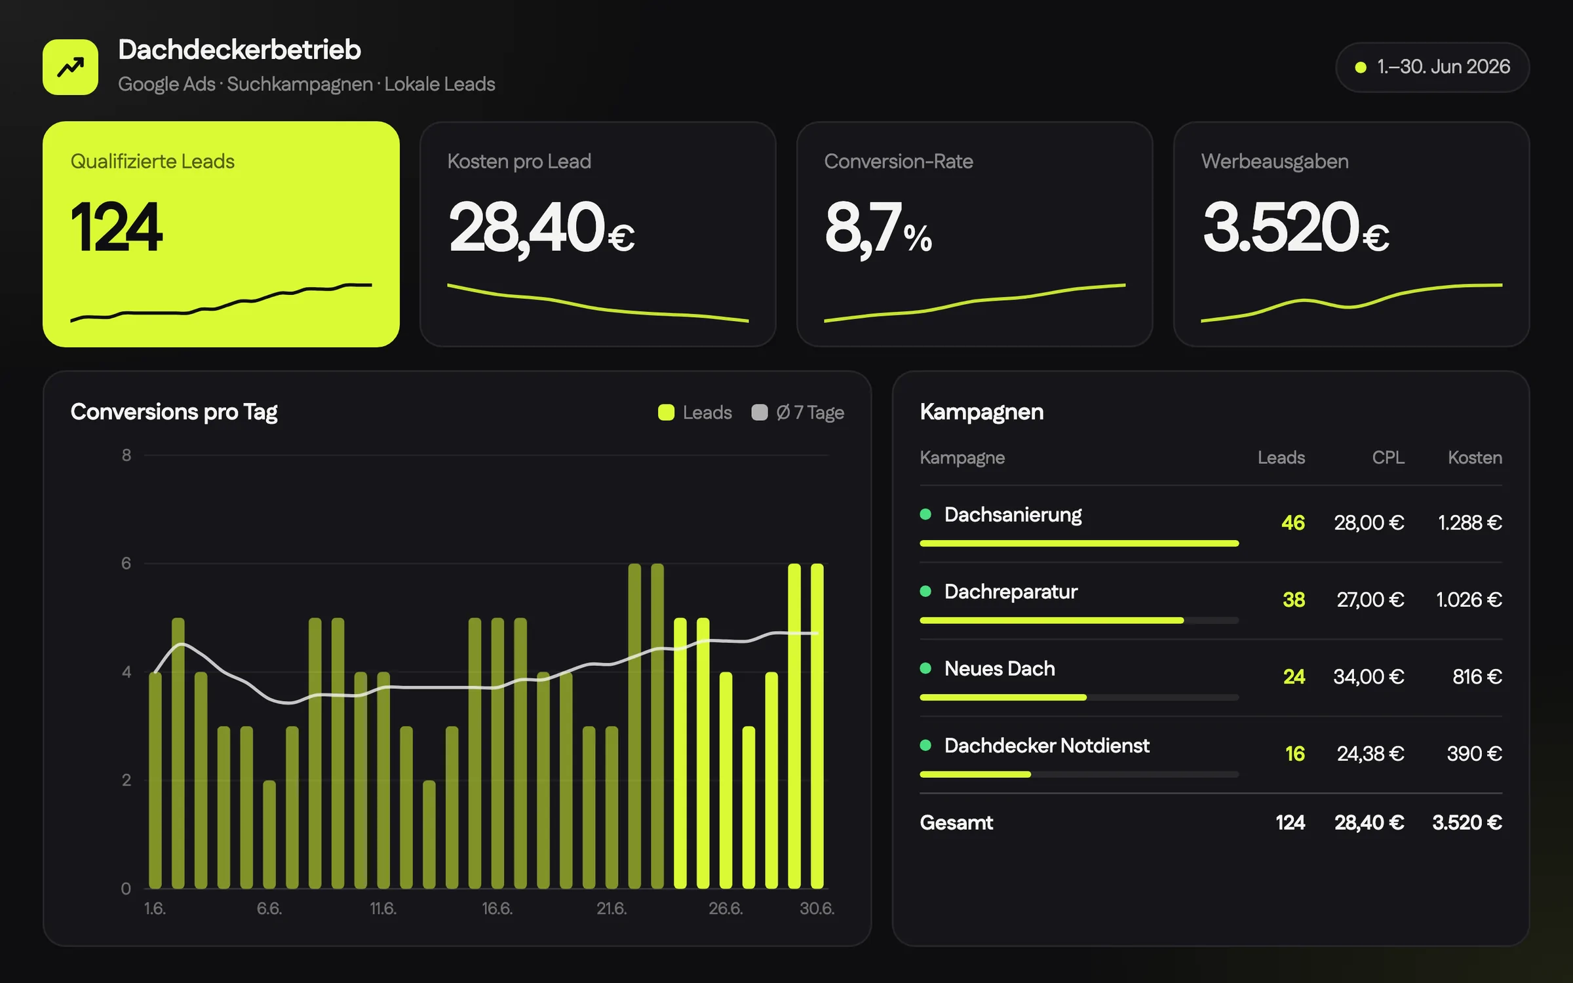Click the 816 € cost value

click(1477, 676)
